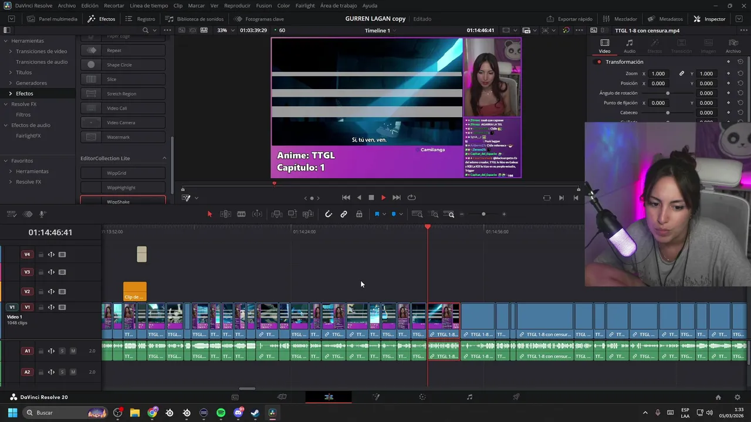
Task: Toggle loop playback icon
Action: (x=411, y=198)
